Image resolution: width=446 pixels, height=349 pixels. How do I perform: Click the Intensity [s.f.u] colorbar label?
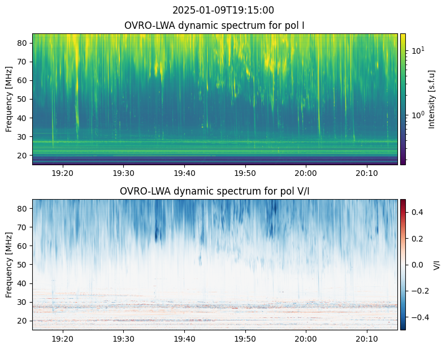tap(432, 99)
